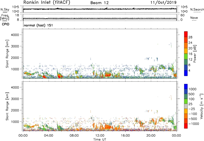204x141 pixels.
Task: Pick the bright blue bottom segment of power colorbar
Action: coord(186,73)
